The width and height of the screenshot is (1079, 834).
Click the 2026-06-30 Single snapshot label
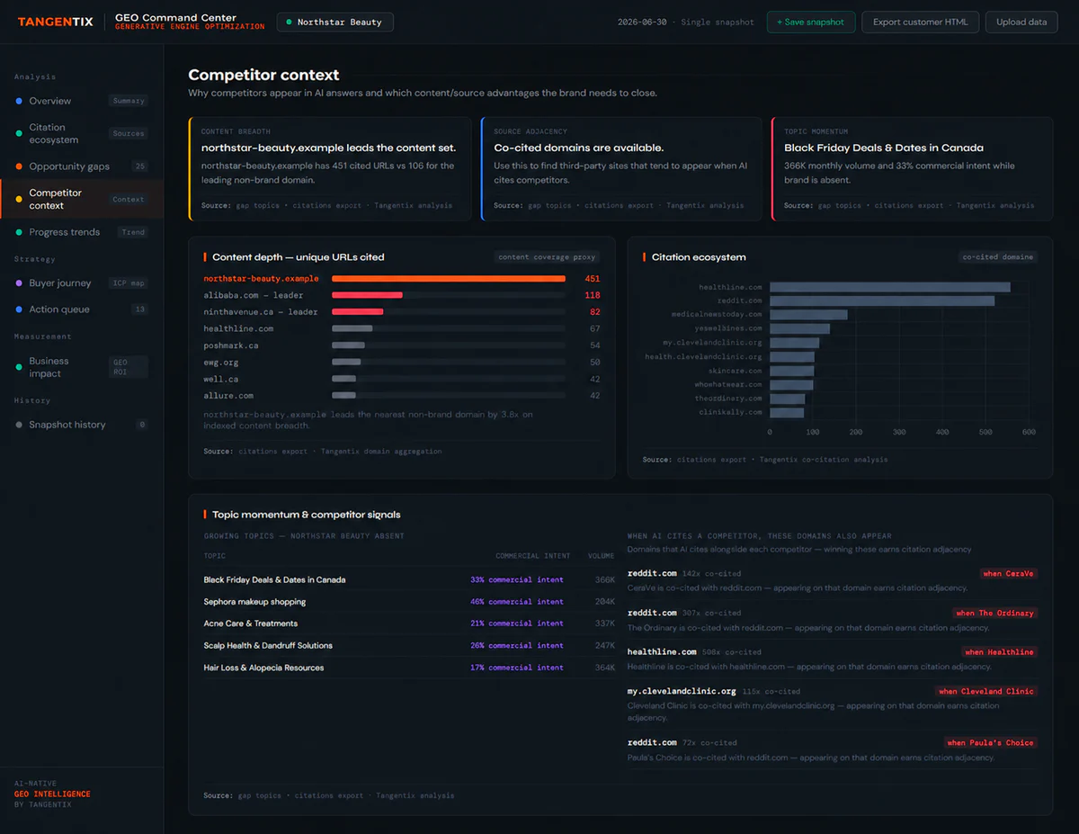click(x=687, y=22)
